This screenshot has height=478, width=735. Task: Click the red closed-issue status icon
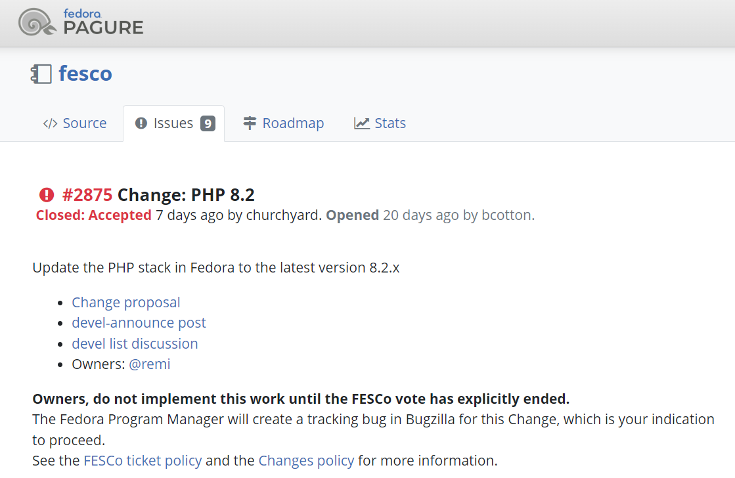(47, 195)
